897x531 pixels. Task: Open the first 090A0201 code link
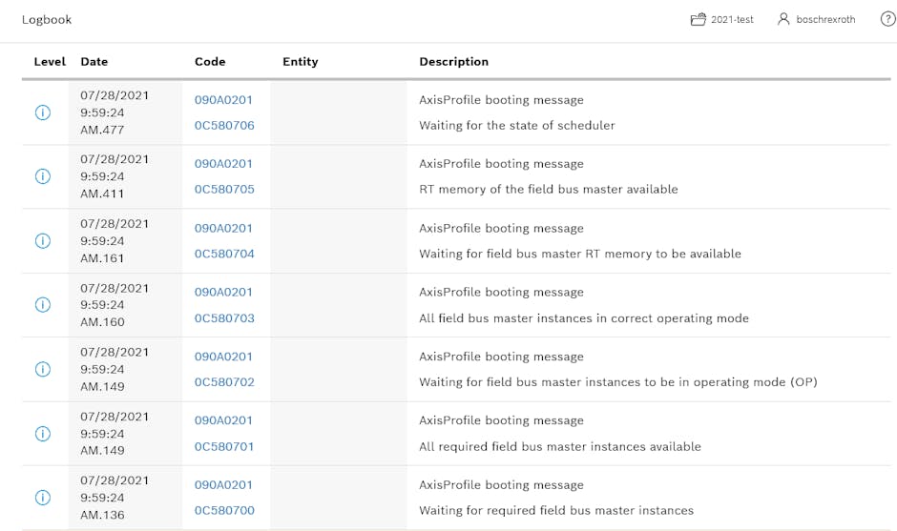223,99
